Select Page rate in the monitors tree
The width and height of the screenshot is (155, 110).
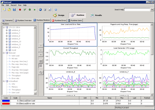pos(15,67)
